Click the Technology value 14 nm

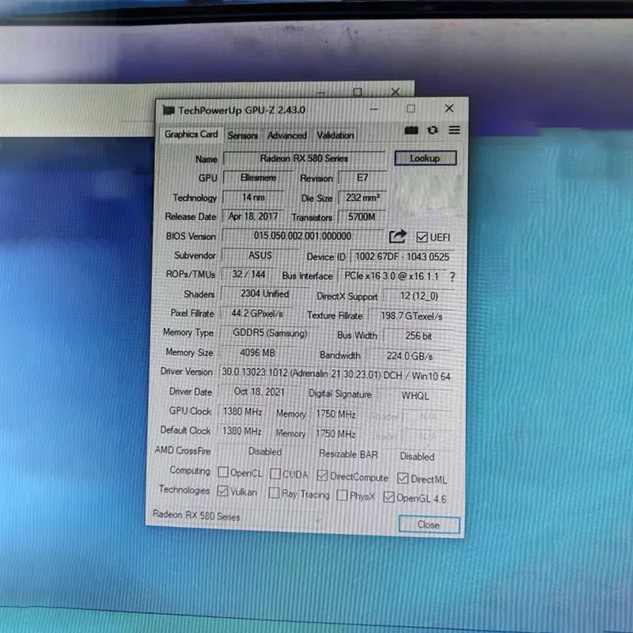tap(253, 197)
